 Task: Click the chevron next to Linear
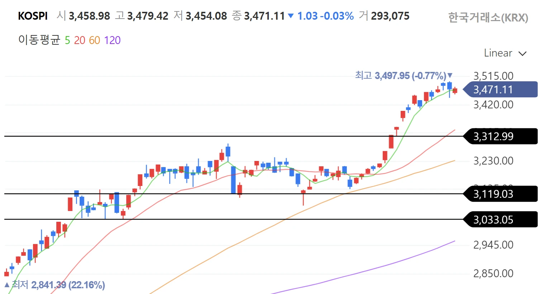(x=523, y=54)
